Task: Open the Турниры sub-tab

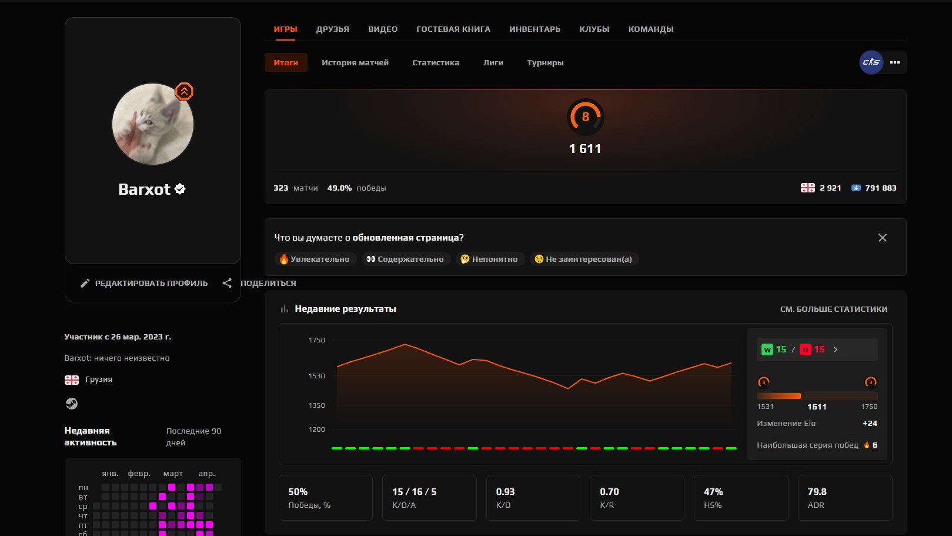Action: pyautogui.click(x=545, y=62)
